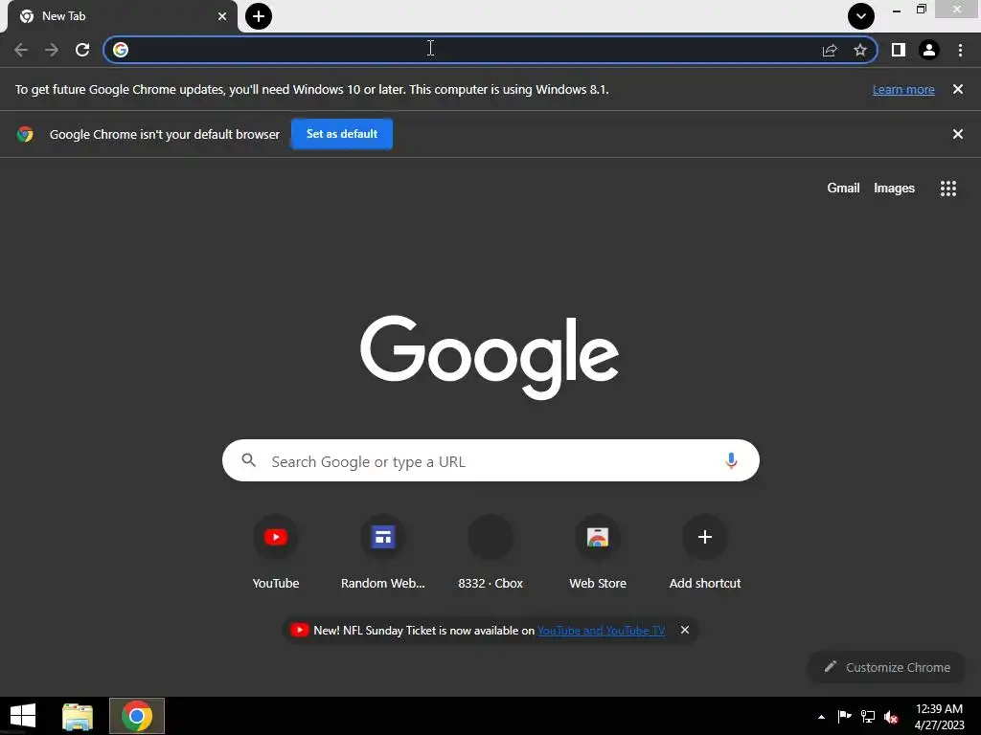Image resolution: width=981 pixels, height=735 pixels.
Task: Click Customize Chrome button
Action: (886, 667)
